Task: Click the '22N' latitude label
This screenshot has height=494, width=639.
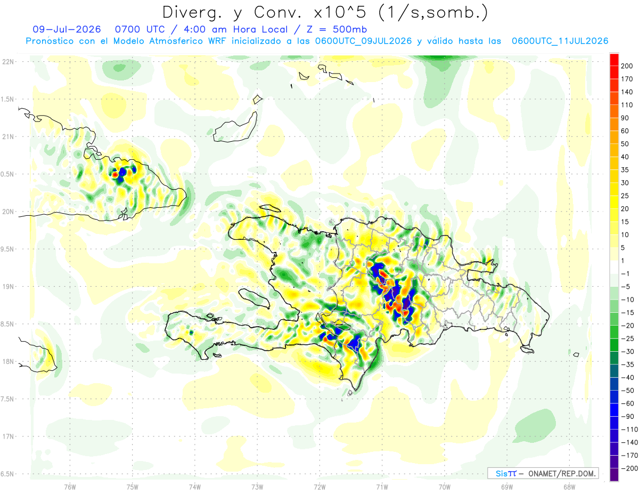Action: [7, 62]
